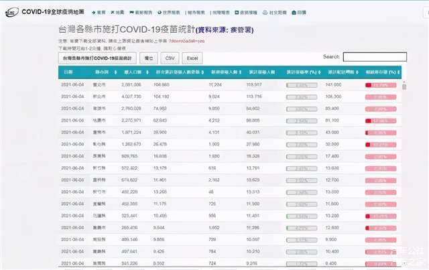The width and height of the screenshot is (429, 270).
Task: Select the cell showing 4,212
Action: pyautogui.click(x=214, y=121)
